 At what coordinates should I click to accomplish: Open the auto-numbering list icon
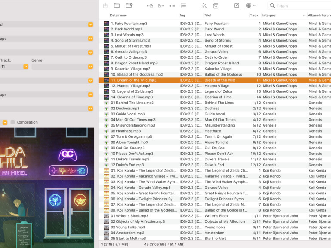tap(183, 6)
